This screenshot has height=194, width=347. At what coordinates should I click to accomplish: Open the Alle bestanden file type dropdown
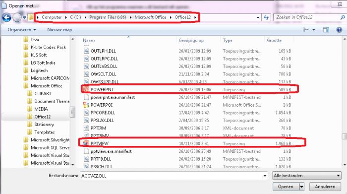click(x=306, y=176)
